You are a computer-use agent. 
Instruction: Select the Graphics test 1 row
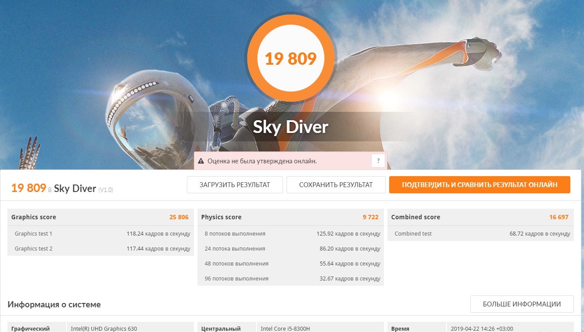100,233
